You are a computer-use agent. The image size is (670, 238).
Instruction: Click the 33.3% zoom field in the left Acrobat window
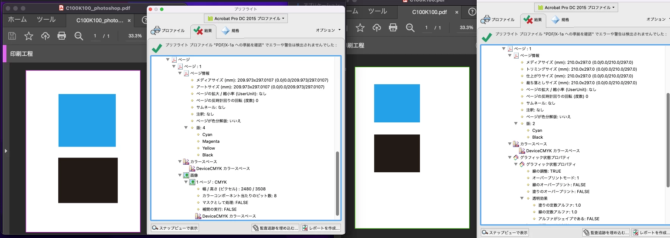tap(135, 36)
